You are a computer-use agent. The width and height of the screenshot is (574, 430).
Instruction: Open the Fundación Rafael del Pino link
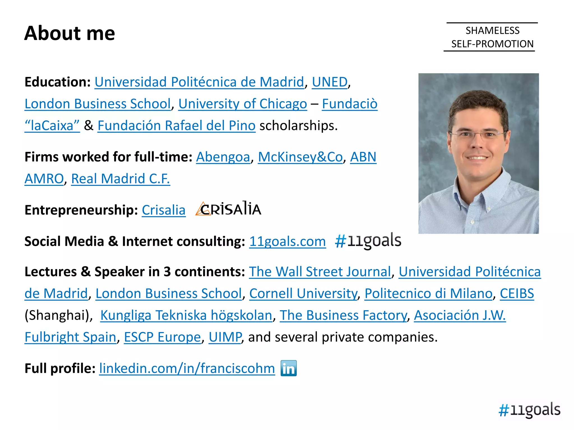(177, 126)
